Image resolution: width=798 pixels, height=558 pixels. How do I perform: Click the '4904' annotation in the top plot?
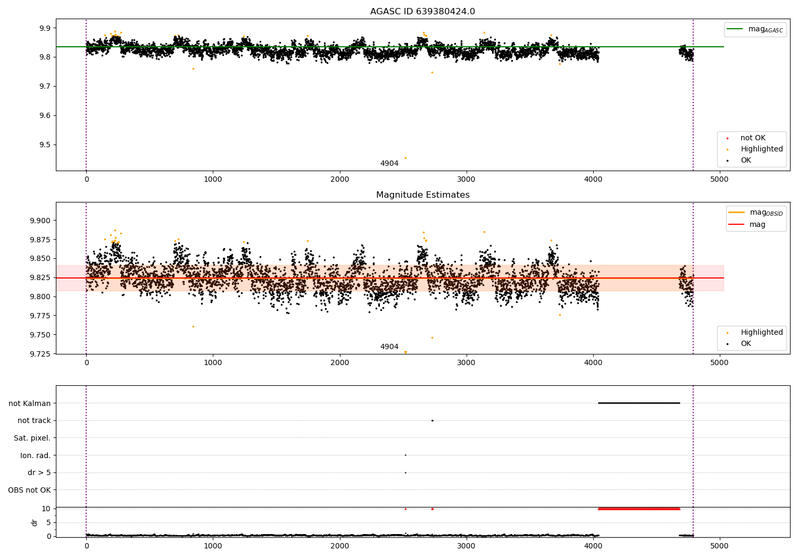coord(389,164)
